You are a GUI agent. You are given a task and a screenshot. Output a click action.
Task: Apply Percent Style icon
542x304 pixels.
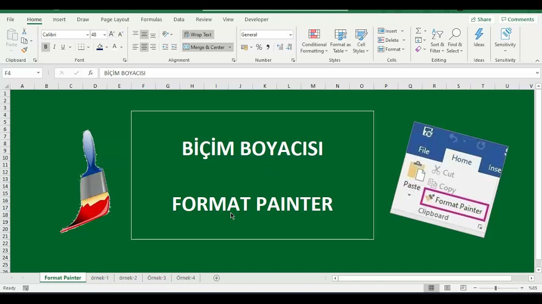(259, 47)
